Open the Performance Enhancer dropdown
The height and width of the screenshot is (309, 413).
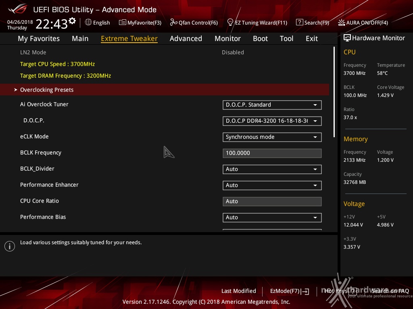(272, 185)
